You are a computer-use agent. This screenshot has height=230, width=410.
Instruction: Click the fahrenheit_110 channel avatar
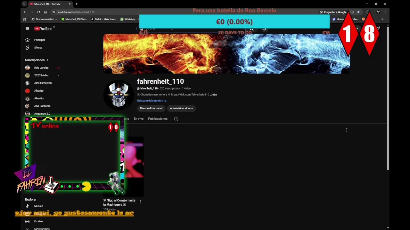(119, 95)
